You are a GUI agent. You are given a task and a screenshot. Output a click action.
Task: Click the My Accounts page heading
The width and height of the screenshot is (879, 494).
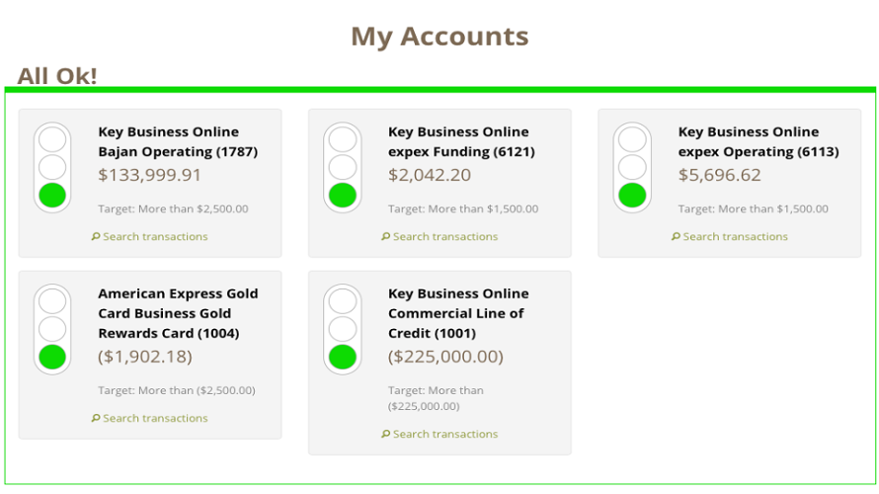pyautogui.click(x=439, y=37)
